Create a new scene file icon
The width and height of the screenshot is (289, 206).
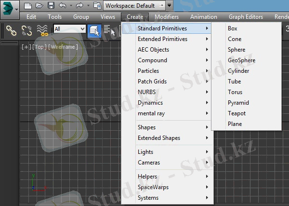pos(28,6)
